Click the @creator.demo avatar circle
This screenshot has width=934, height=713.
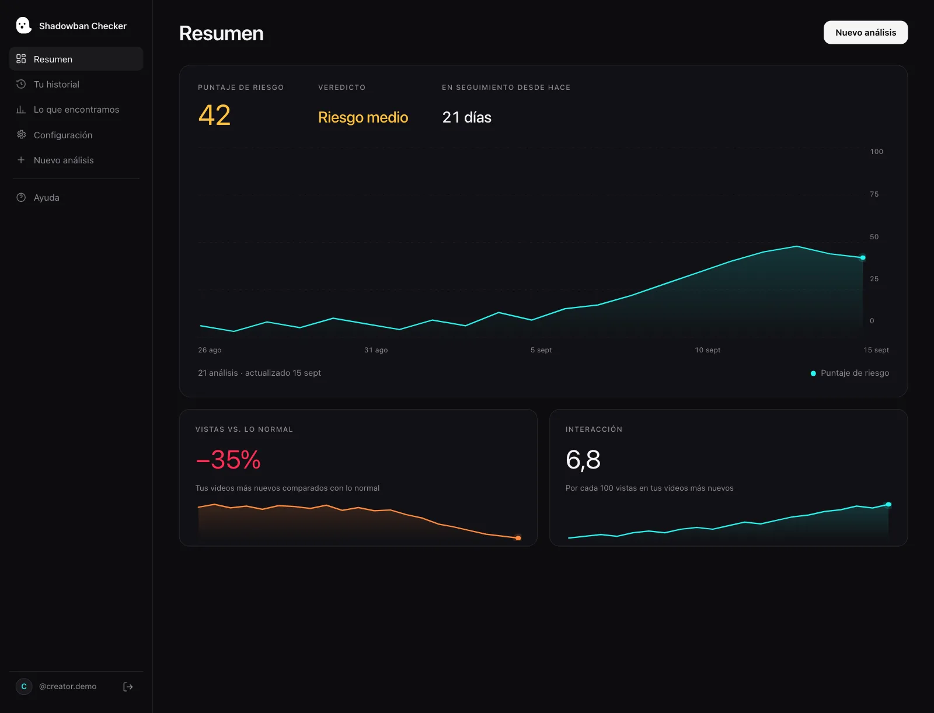coord(24,687)
